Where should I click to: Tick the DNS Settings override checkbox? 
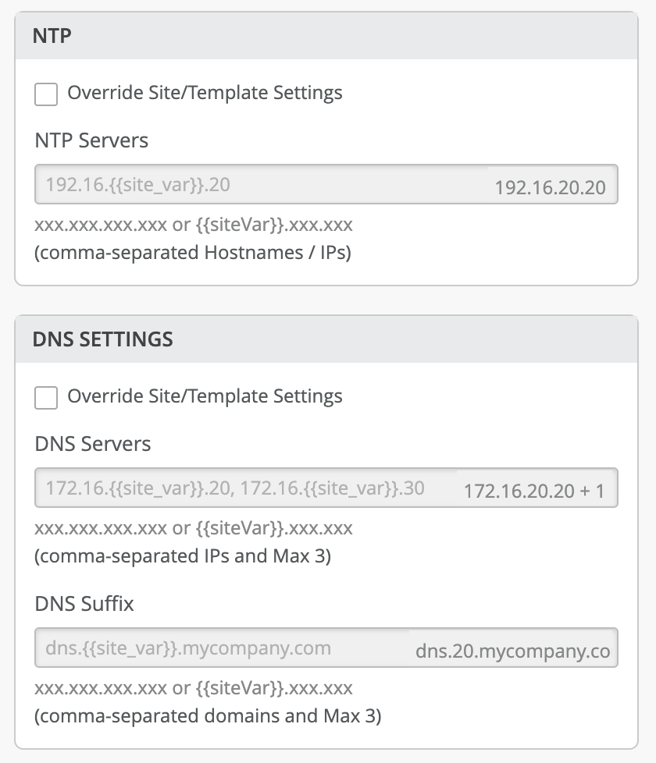(46, 397)
